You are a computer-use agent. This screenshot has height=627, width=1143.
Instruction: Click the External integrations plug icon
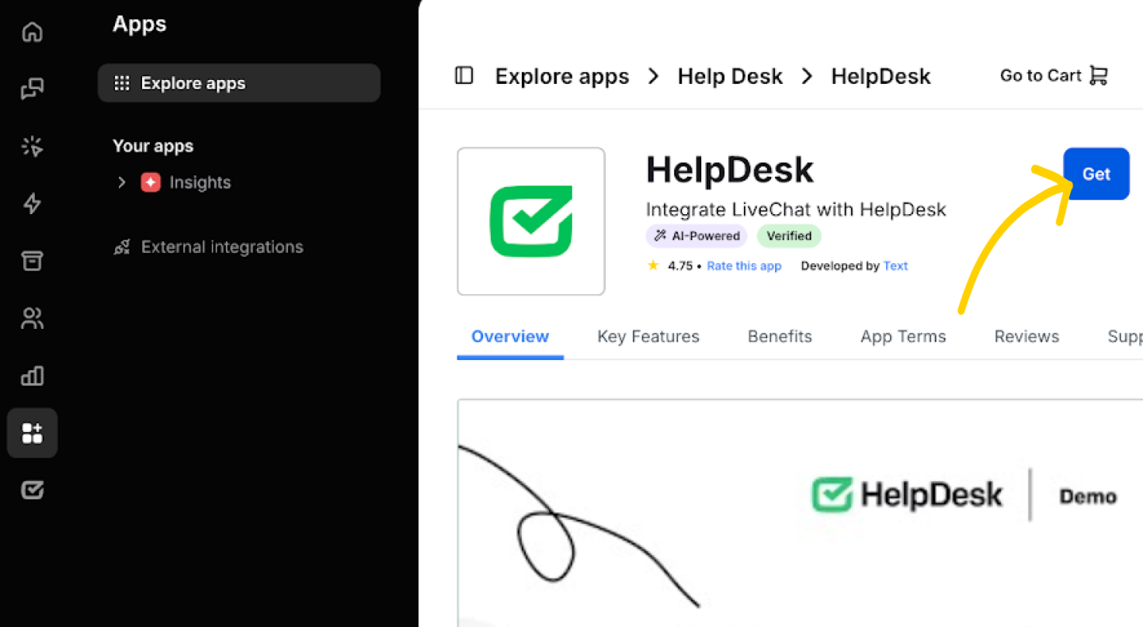click(122, 247)
